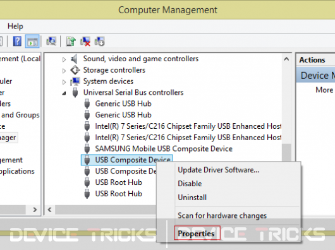The width and height of the screenshot is (335, 250).
Task: Click the Disable device toolbar icon with down arrow
Action: click(100, 41)
